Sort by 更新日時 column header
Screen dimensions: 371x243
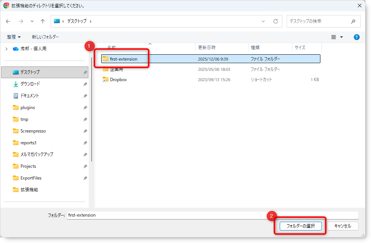[207, 48]
